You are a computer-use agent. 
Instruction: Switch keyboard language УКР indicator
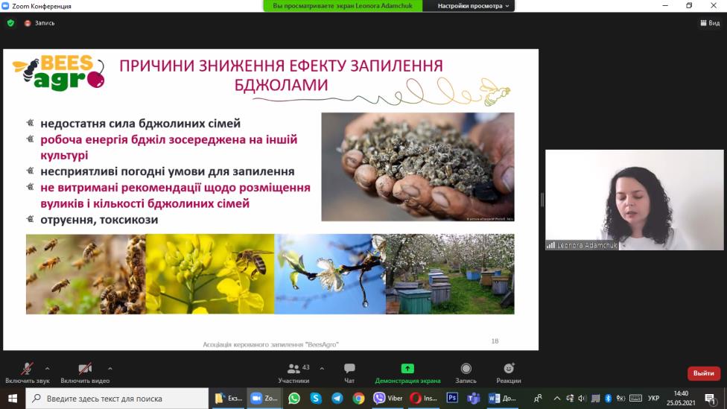(x=653, y=399)
